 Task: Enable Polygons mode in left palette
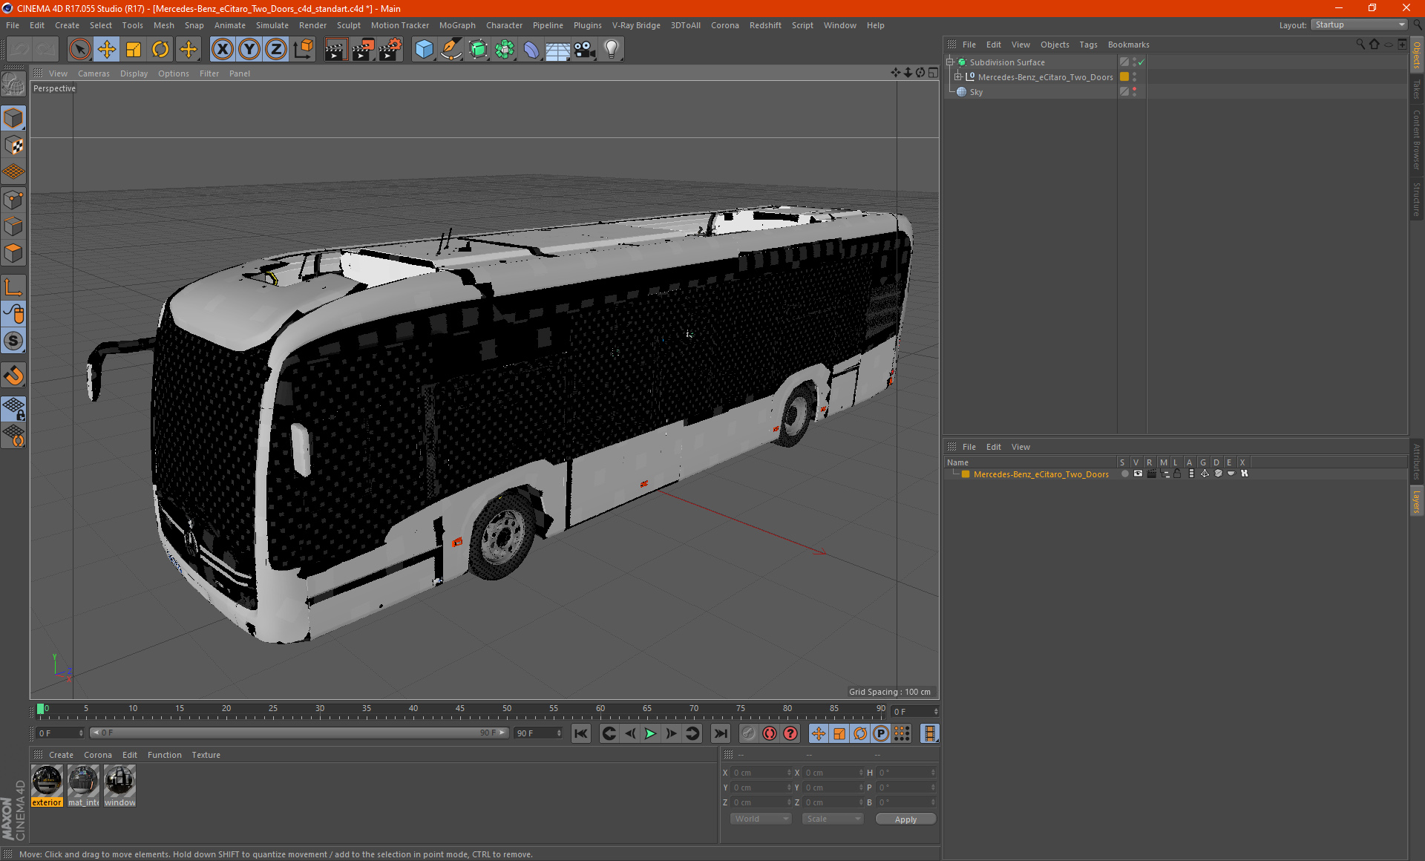[x=13, y=252]
